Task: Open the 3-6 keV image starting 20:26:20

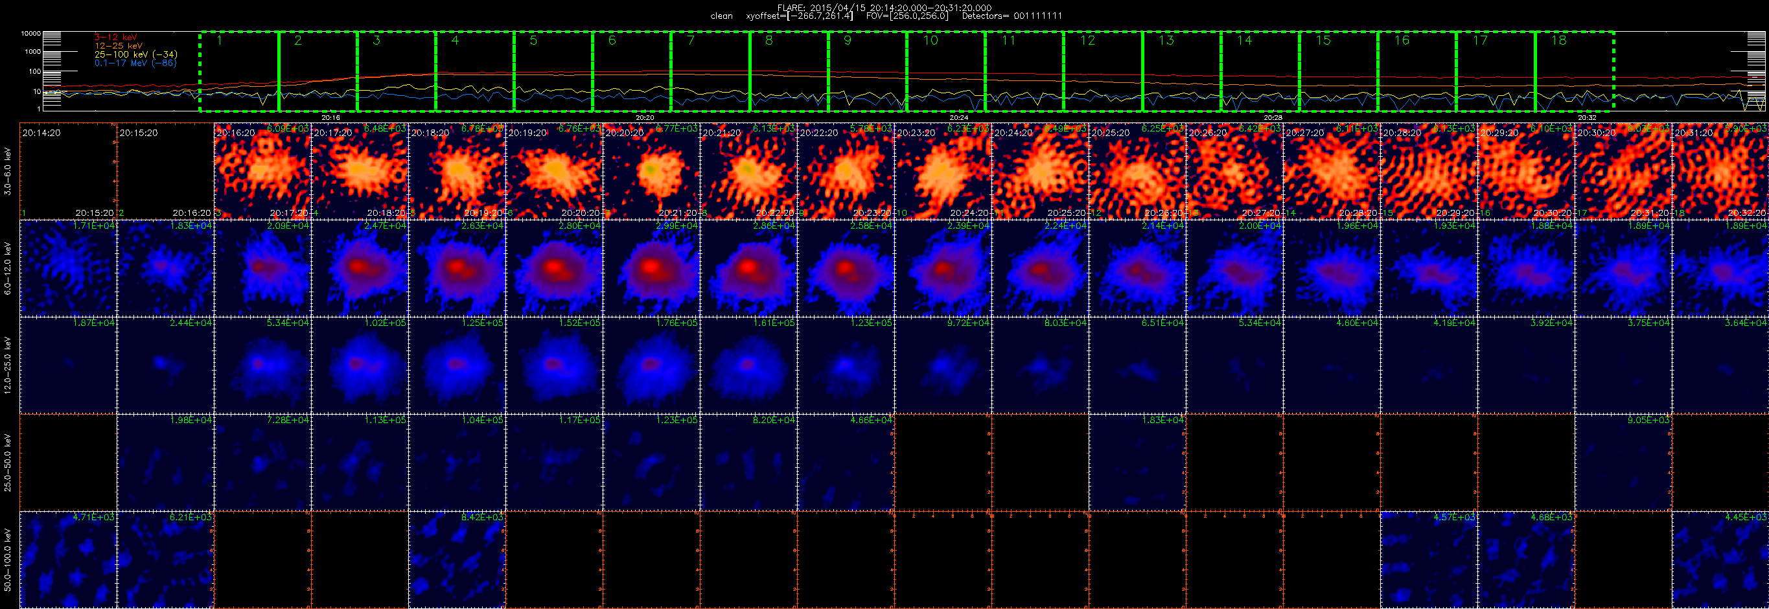Action: coord(1234,172)
